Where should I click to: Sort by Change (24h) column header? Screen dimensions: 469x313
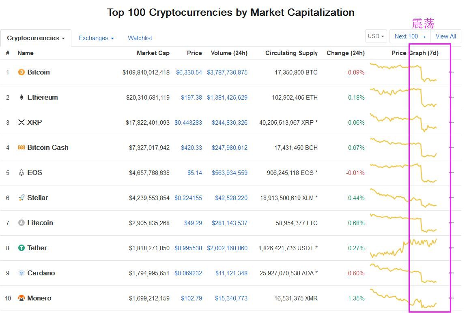point(346,53)
